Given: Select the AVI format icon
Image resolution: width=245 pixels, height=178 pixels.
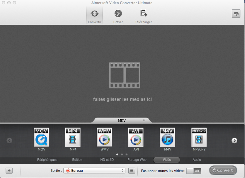Looking at the screenshot, I should tap(136, 137).
